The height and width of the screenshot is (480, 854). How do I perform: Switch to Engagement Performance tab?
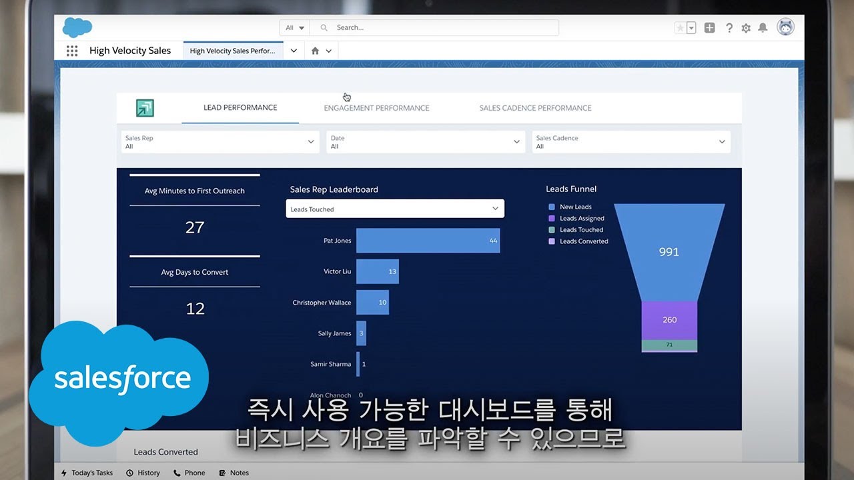coord(376,108)
